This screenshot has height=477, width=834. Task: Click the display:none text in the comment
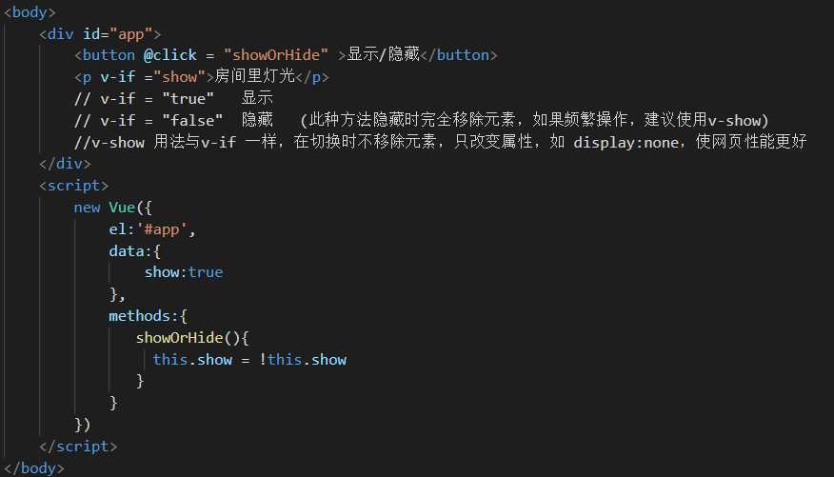(620, 142)
